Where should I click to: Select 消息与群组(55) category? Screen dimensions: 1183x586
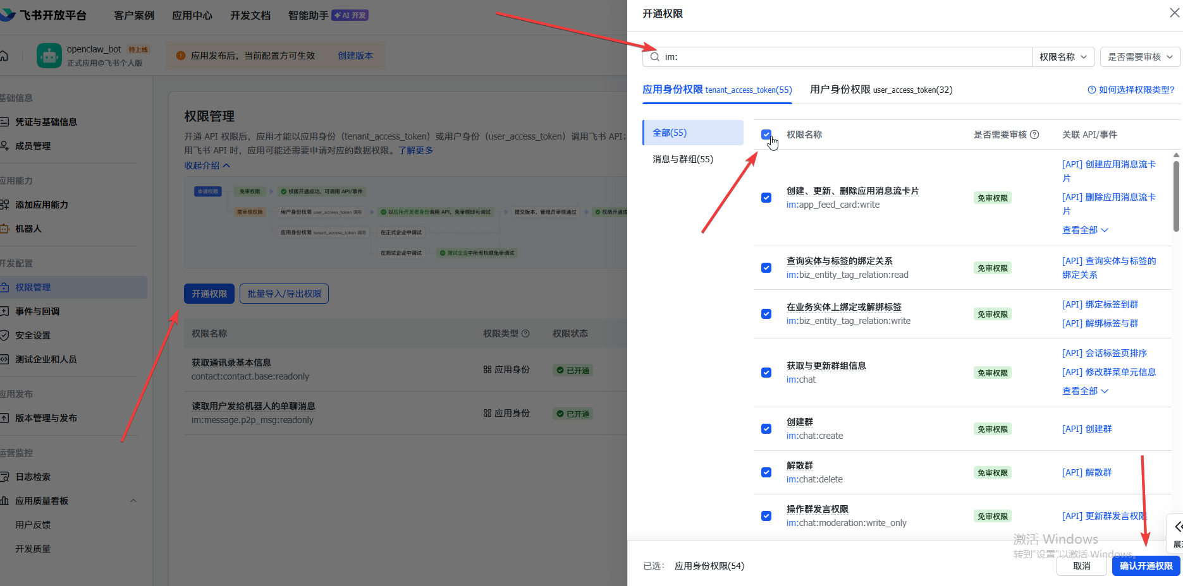(x=683, y=159)
